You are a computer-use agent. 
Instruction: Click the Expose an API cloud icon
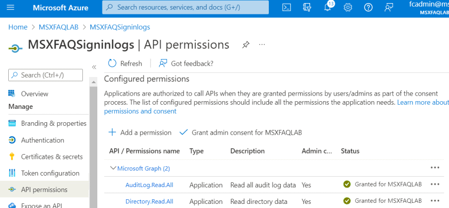12,205
